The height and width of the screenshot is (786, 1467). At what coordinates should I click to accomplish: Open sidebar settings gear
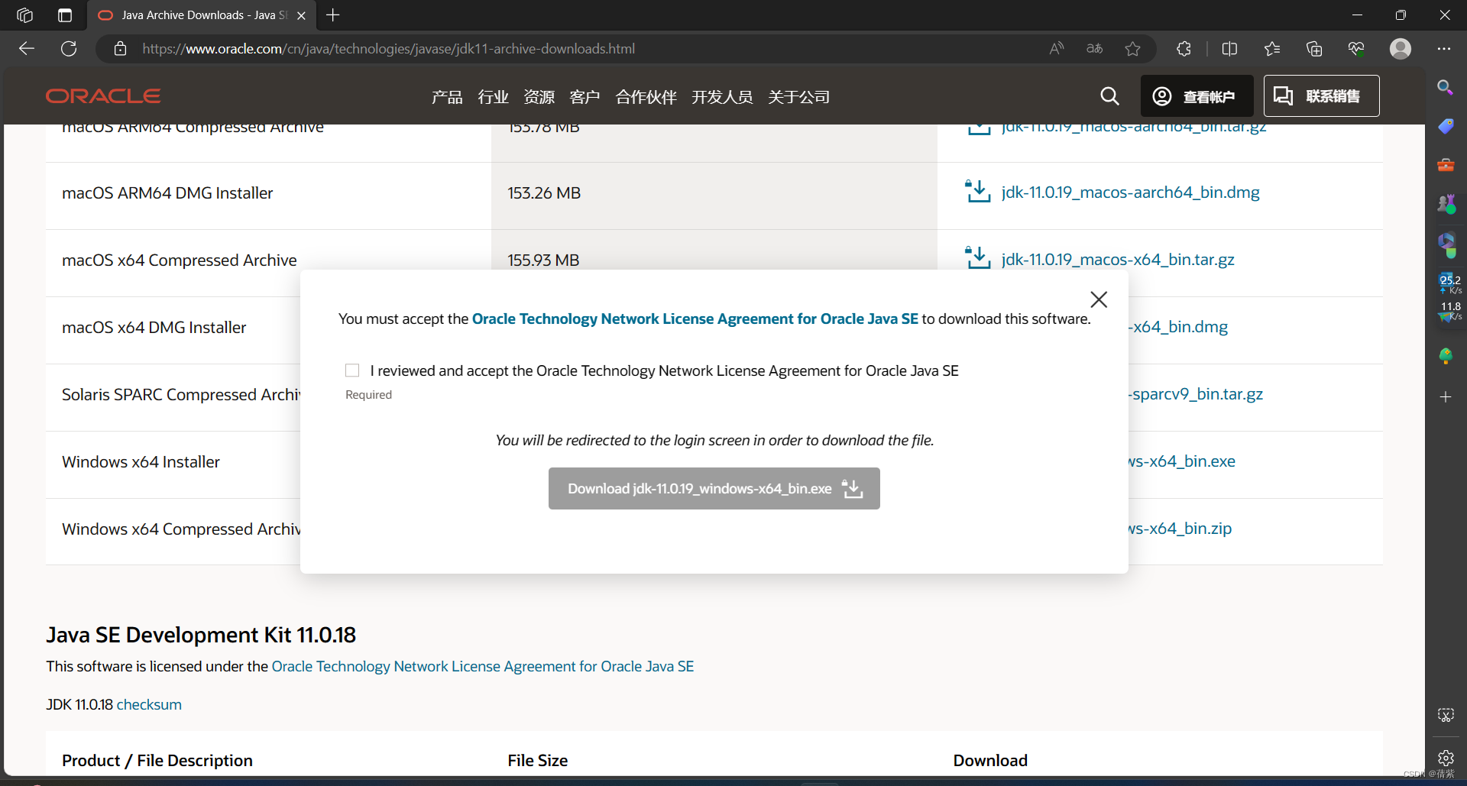pyautogui.click(x=1446, y=758)
